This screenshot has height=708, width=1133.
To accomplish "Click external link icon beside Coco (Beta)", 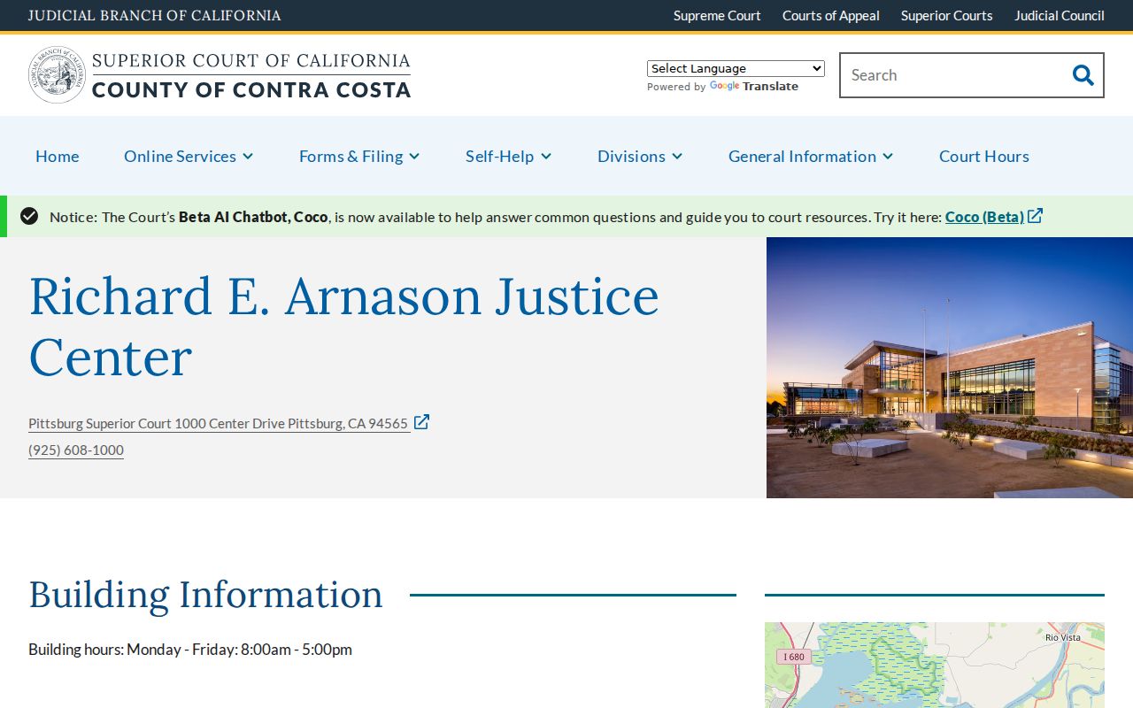I will click(x=1035, y=216).
